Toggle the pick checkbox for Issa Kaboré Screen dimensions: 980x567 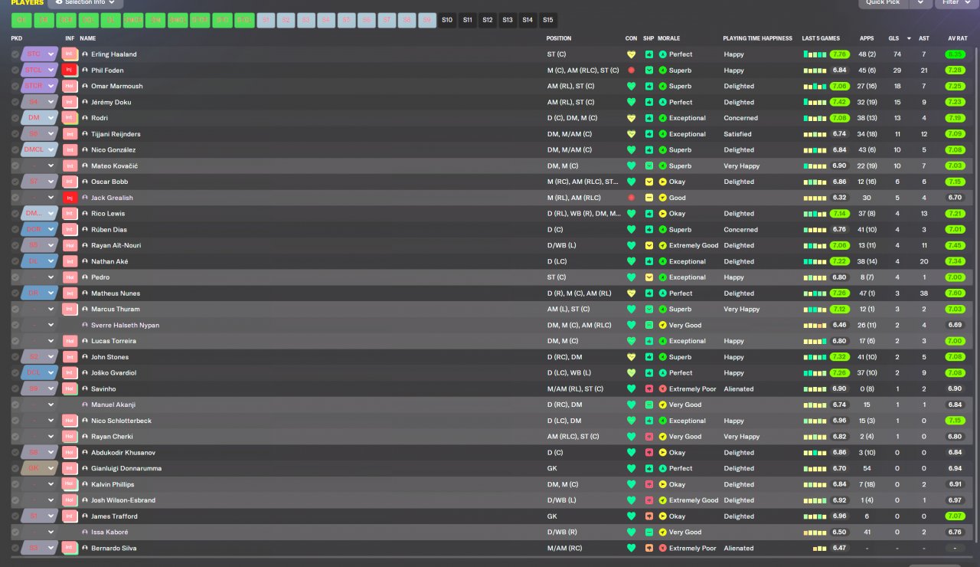pyautogui.click(x=15, y=533)
